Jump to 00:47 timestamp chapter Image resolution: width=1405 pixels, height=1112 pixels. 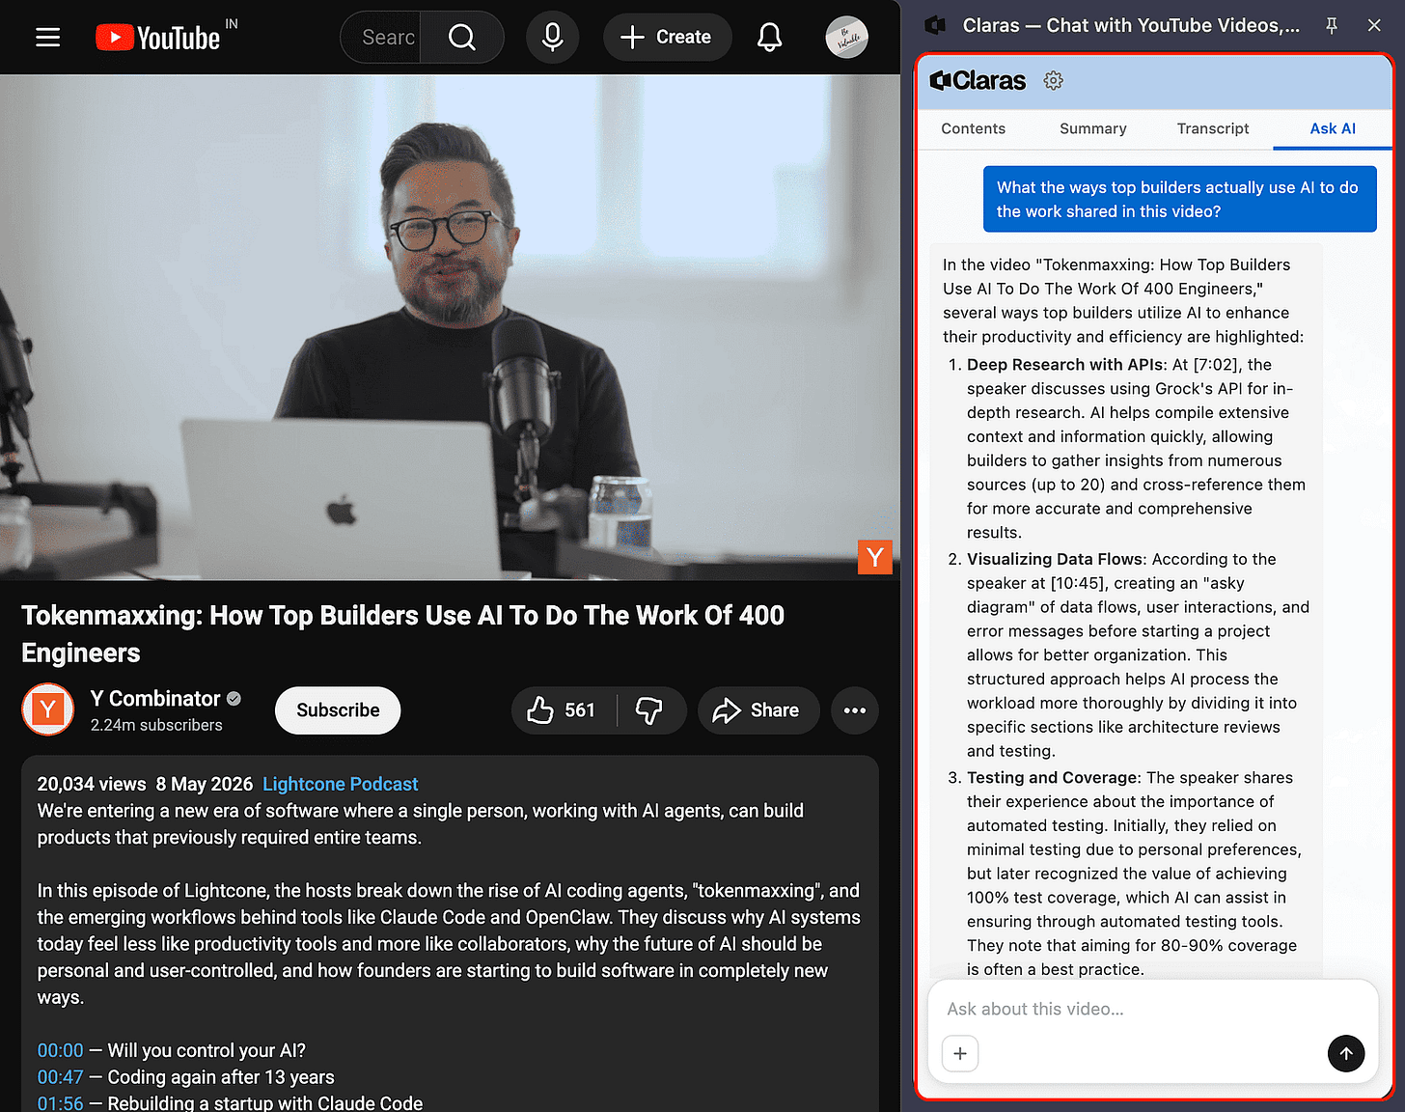click(x=61, y=1077)
